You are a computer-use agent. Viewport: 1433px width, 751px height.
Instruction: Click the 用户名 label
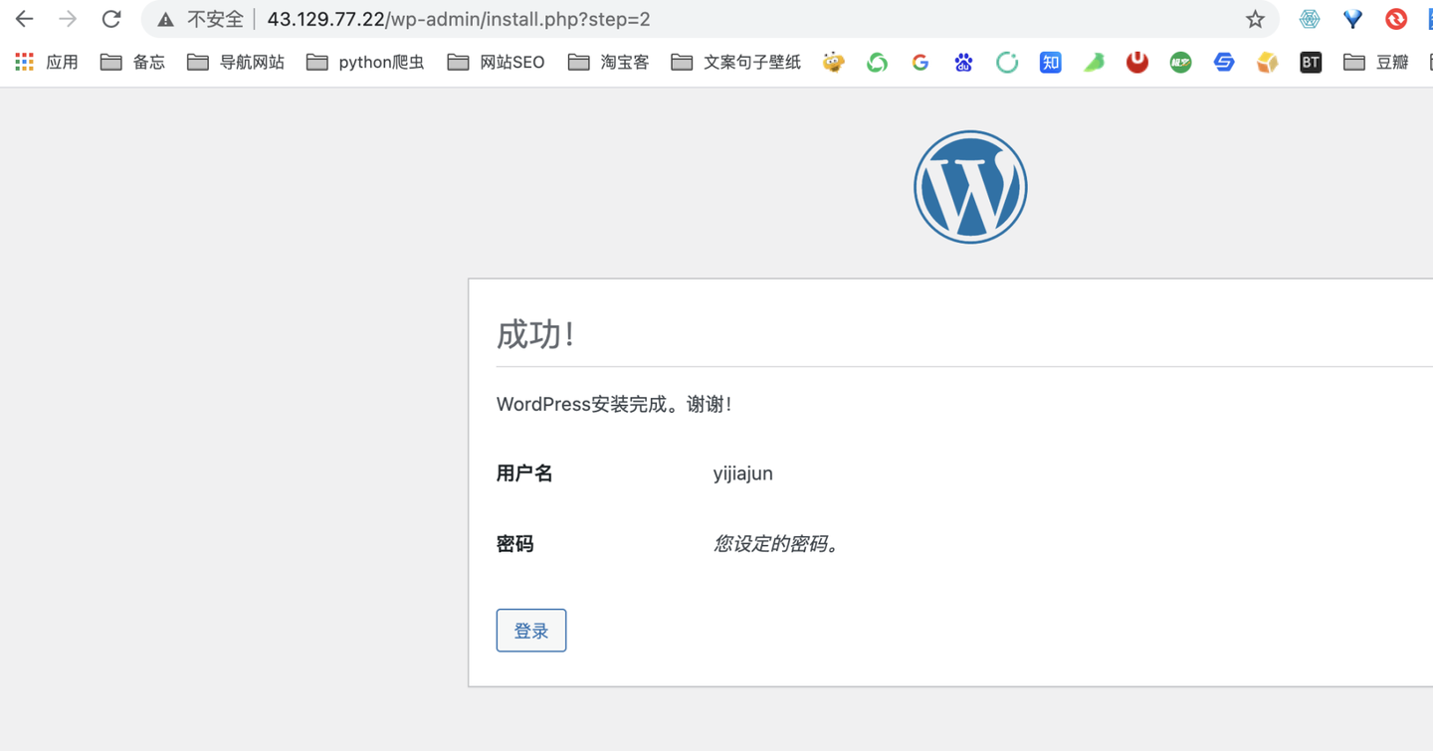tap(524, 473)
